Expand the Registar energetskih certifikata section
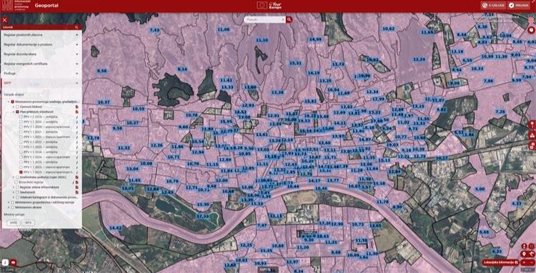This screenshot has height=273, width=536. 41,64
